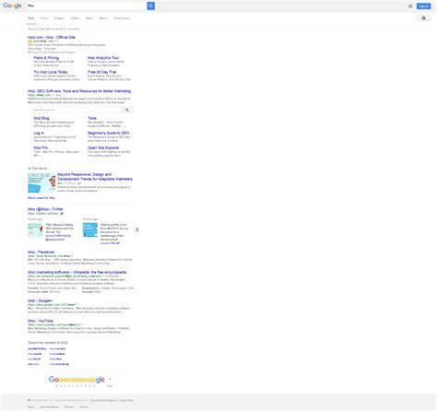Open the Search tools option
The height and width of the screenshot is (411, 437).
tap(122, 18)
